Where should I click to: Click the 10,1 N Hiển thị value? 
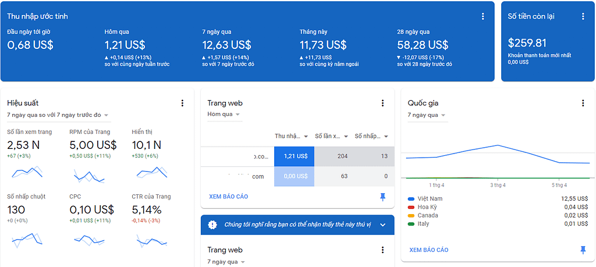pyautogui.click(x=146, y=145)
